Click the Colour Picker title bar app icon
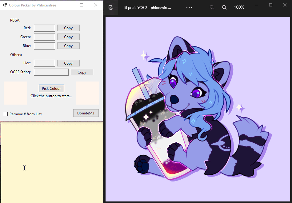292x203 pixels. pyautogui.click(x=4, y=5)
